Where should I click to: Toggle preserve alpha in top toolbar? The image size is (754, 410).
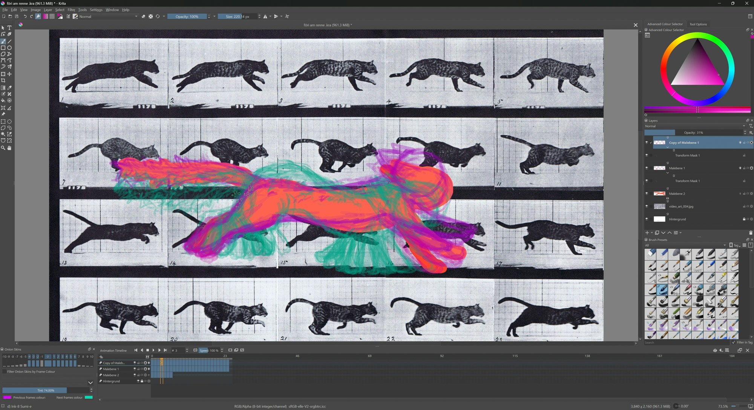click(150, 17)
